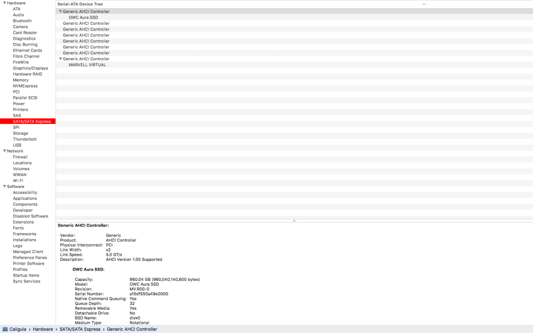The height and width of the screenshot is (333, 533).
Task: Collapse the Network section in the sidebar
Action: (x=5, y=151)
